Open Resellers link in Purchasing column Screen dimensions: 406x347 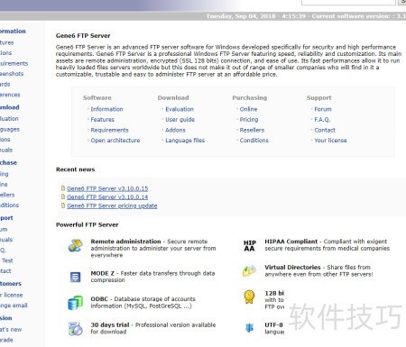click(x=252, y=130)
